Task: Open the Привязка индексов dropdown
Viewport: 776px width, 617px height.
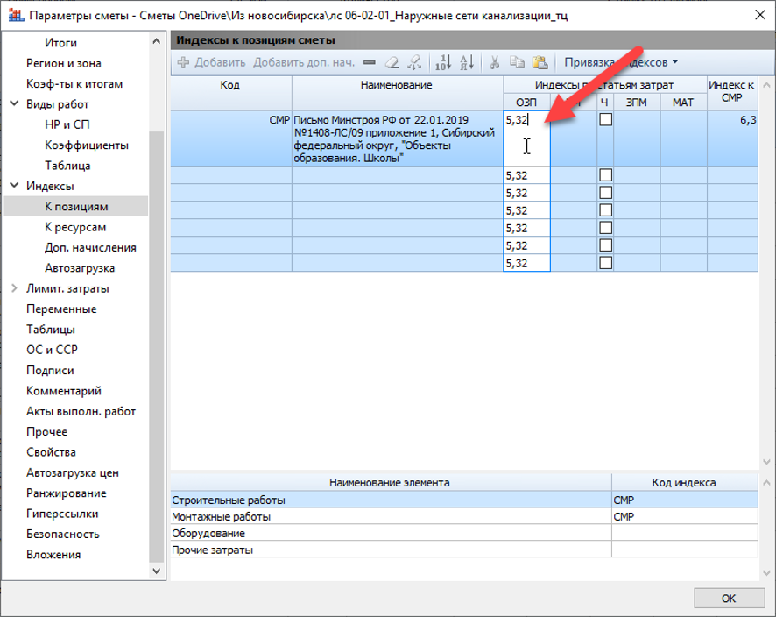Action: (x=621, y=62)
